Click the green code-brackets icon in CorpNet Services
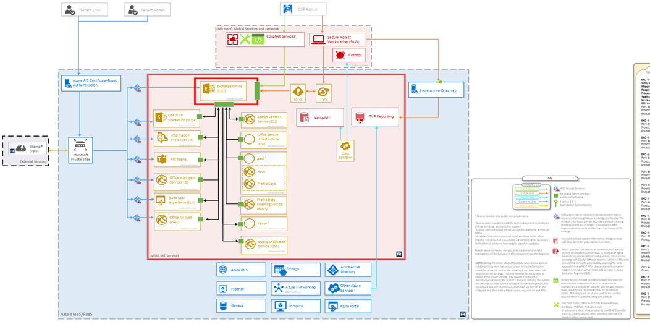 (258, 40)
